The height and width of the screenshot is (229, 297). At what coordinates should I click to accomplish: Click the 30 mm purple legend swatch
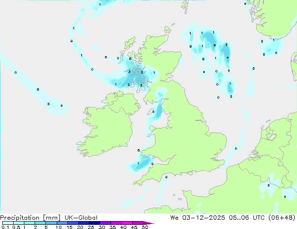[x=106, y=223]
